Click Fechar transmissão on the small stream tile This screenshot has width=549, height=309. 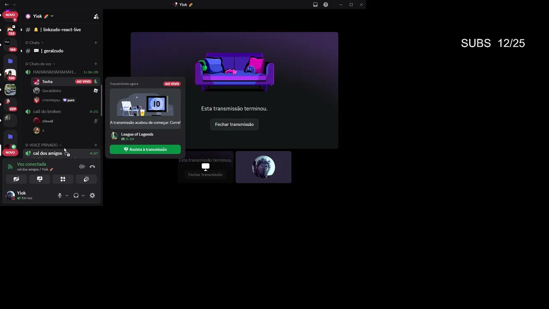coord(205,175)
